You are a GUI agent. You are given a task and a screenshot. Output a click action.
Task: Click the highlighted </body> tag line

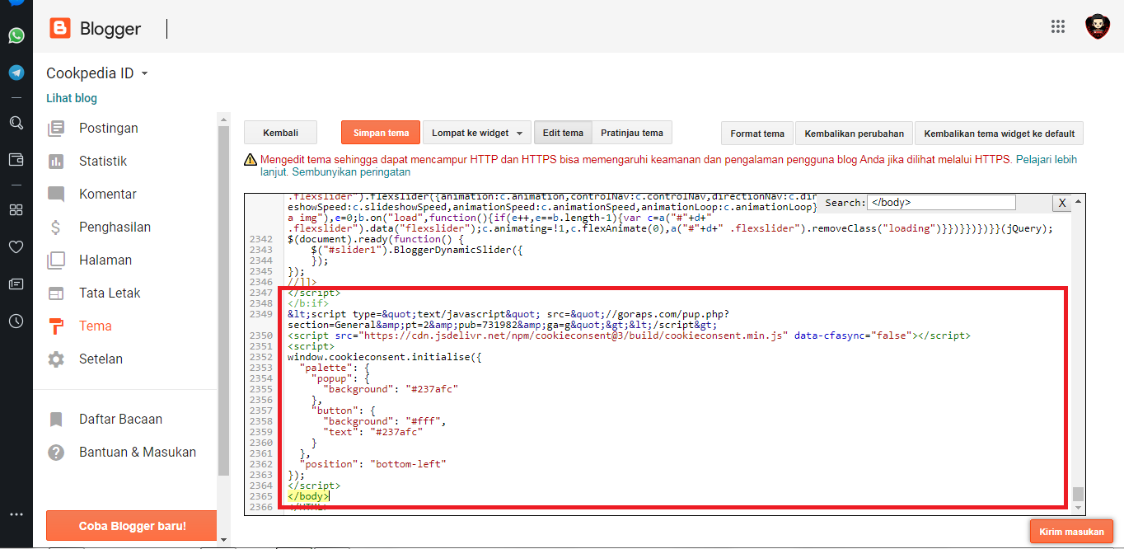tap(309, 496)
